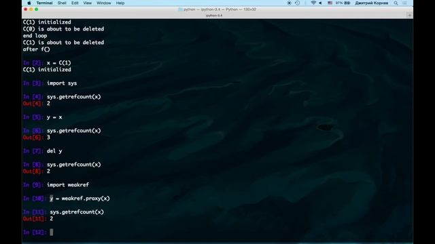Click sys.getrefcount(x) at prompt In [11]

click(x=77, y=212)
